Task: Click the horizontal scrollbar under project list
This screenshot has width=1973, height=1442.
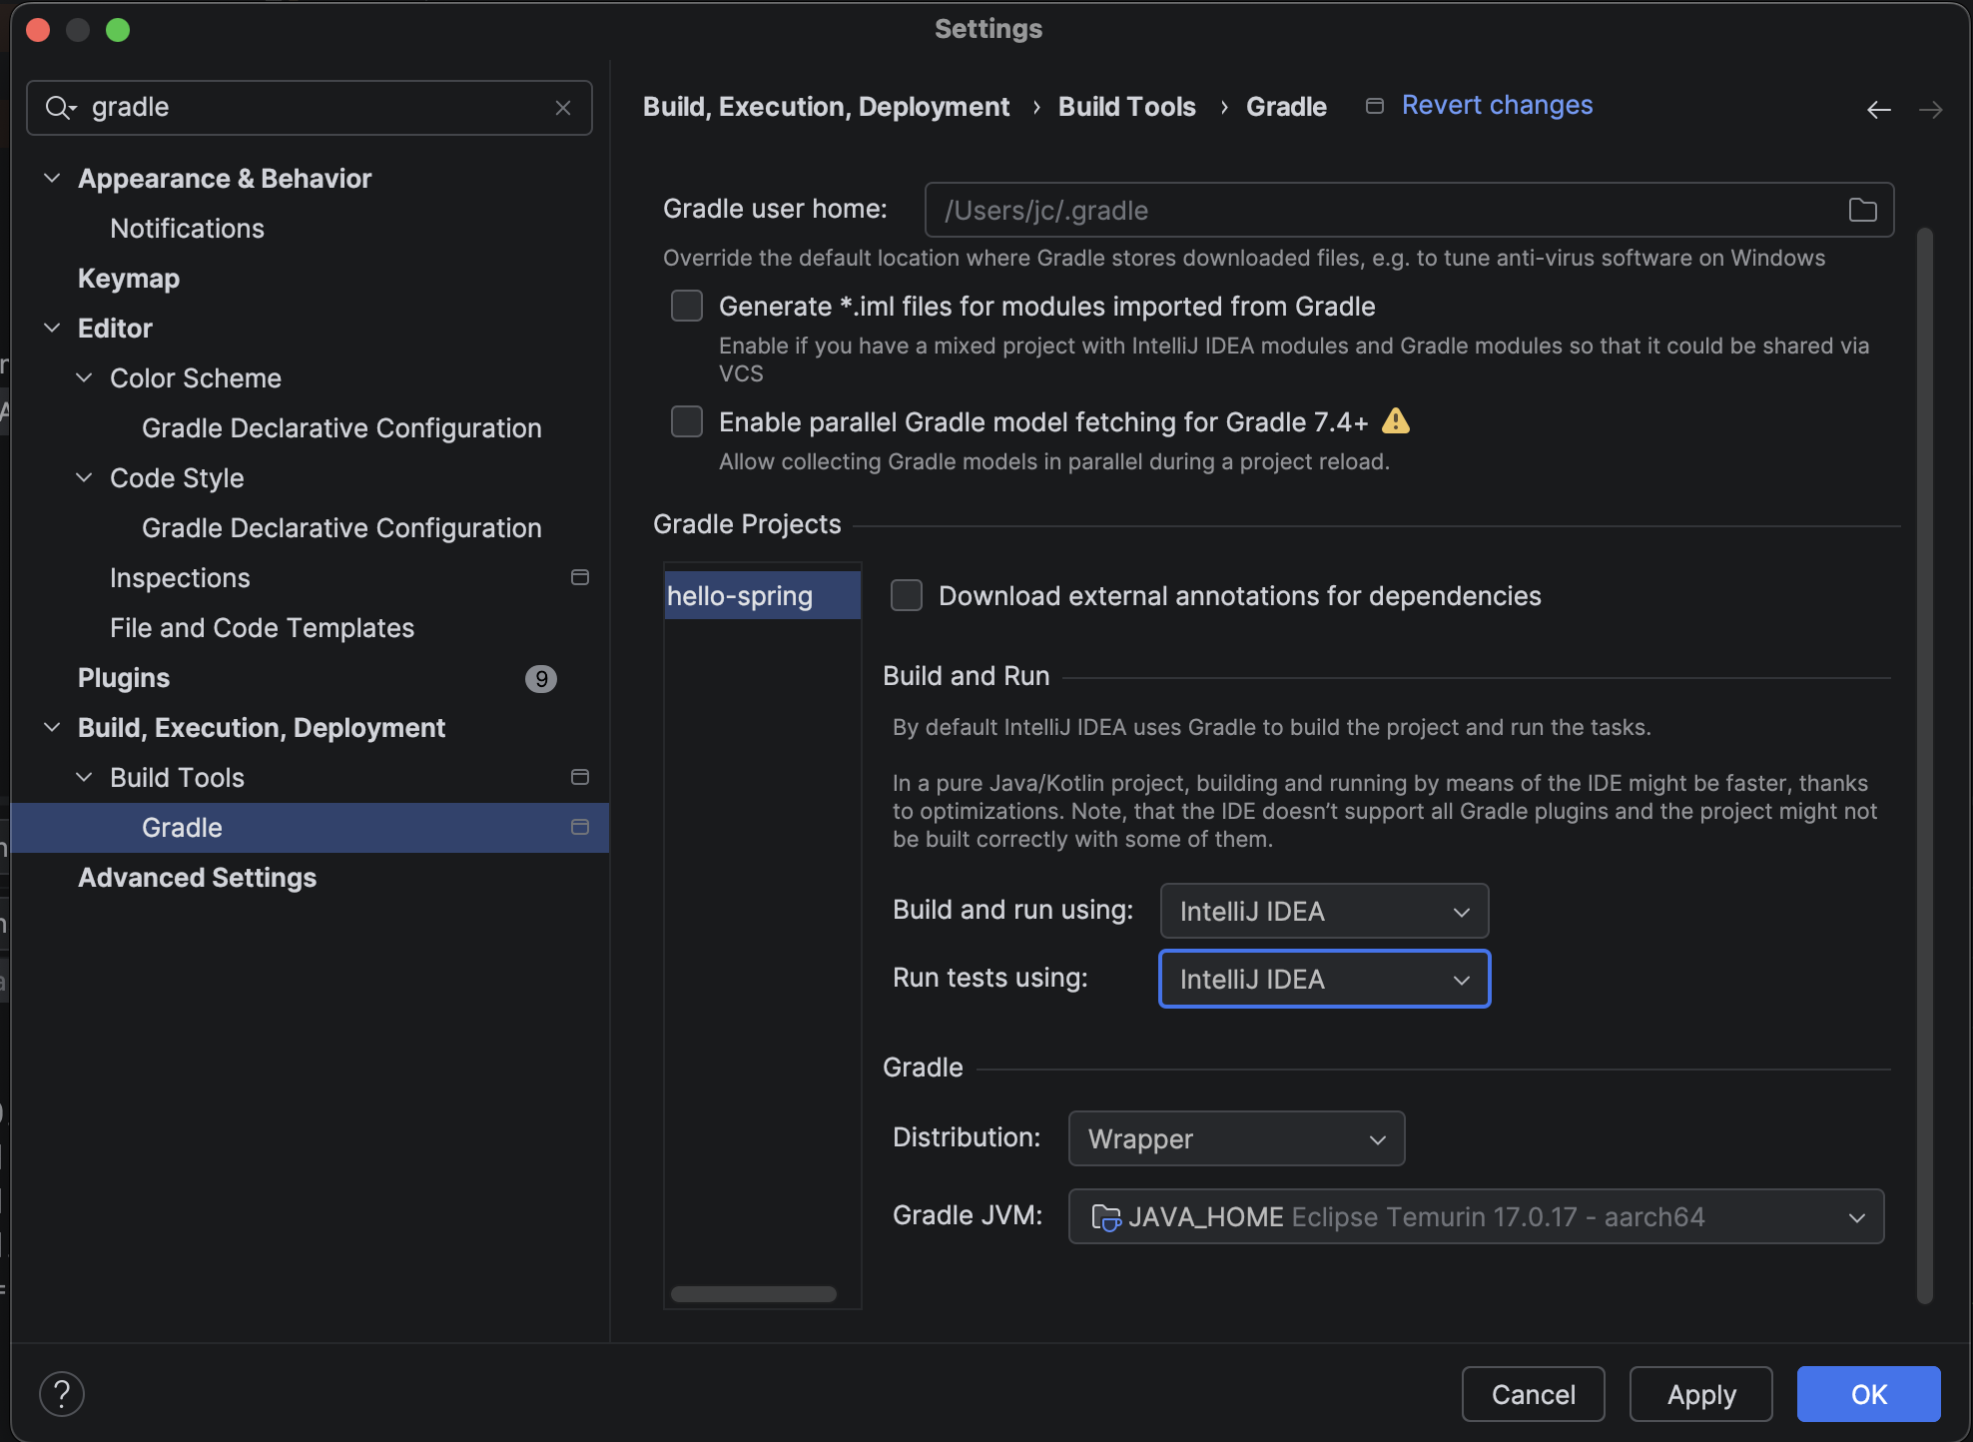Action: (x=754, y=1294)
